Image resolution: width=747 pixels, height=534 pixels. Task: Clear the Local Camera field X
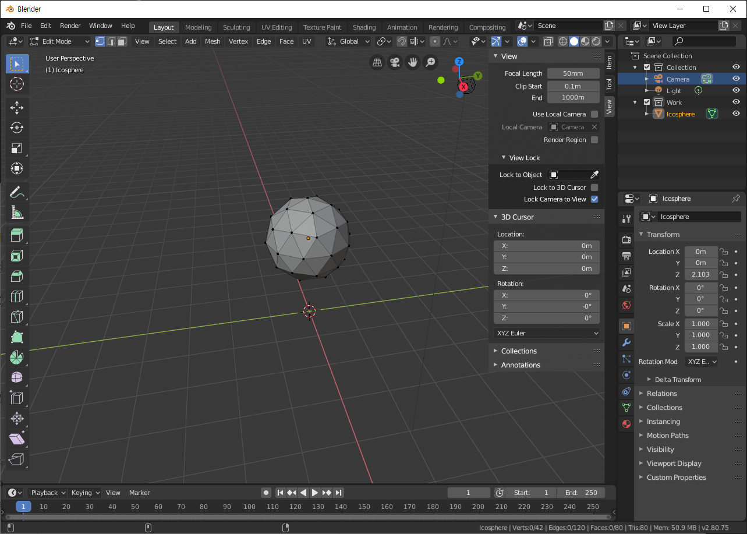click(x=594, y=127)
